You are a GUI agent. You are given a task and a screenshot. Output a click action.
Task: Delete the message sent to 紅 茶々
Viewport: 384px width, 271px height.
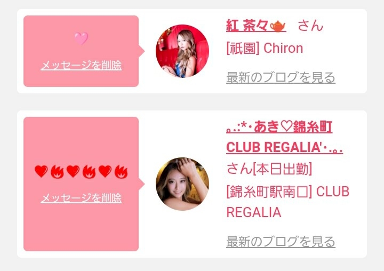point(81,66)
